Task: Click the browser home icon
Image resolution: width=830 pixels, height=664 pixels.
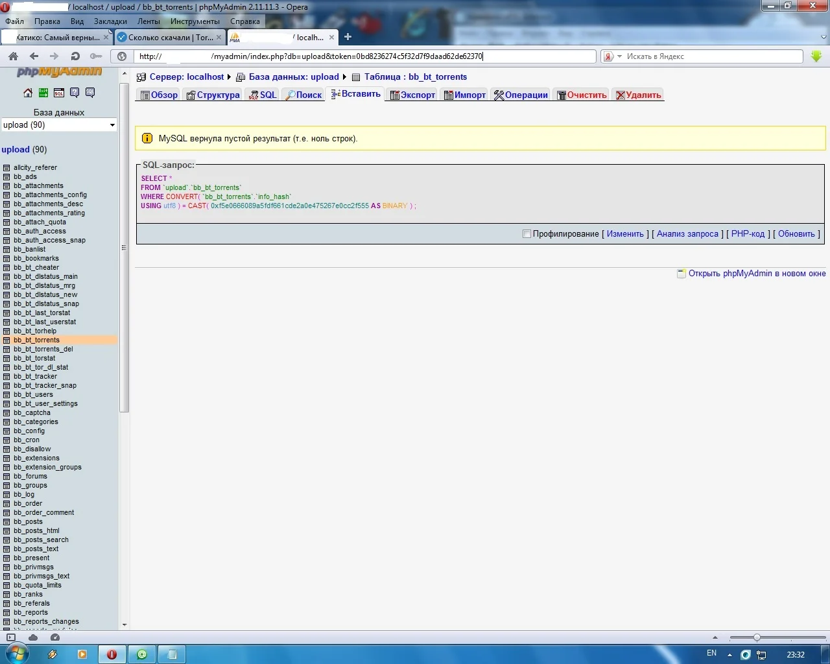Action: (x=13, y=56)
